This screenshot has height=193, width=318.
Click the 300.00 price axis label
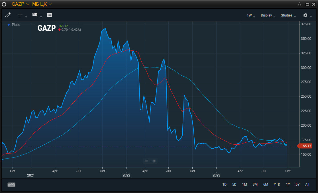(x=306, y=68)
